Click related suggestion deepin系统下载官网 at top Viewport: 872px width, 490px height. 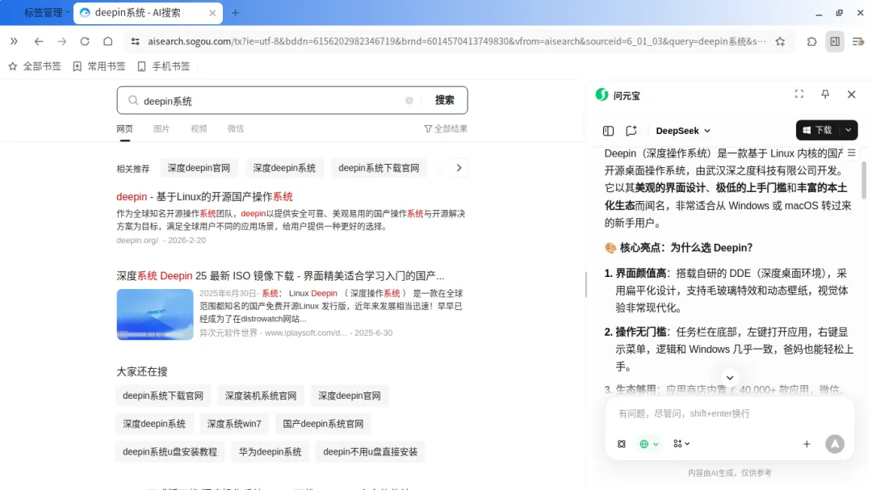coord(379,168)
